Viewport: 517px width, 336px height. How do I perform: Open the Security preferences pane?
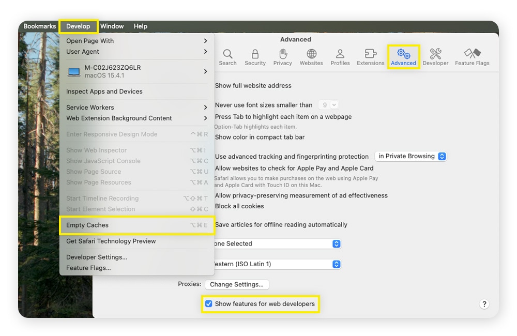click(255, 57)
